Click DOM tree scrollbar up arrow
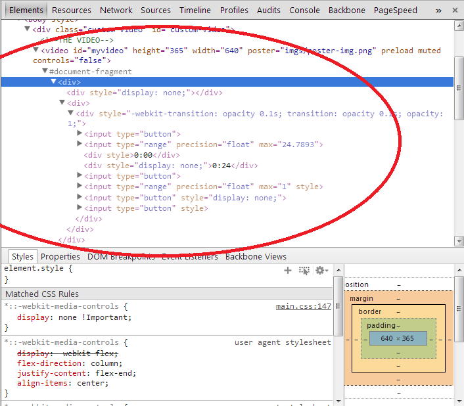Screen dimensions: 464x406 (x=459, y=26)
